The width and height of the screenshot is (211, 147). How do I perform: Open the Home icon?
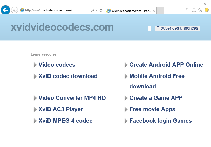[188, 10]
